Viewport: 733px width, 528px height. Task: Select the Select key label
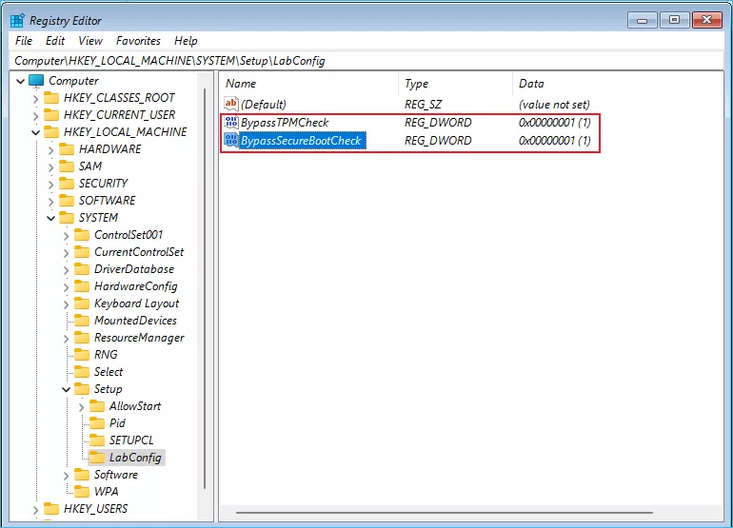coord(109,372)
